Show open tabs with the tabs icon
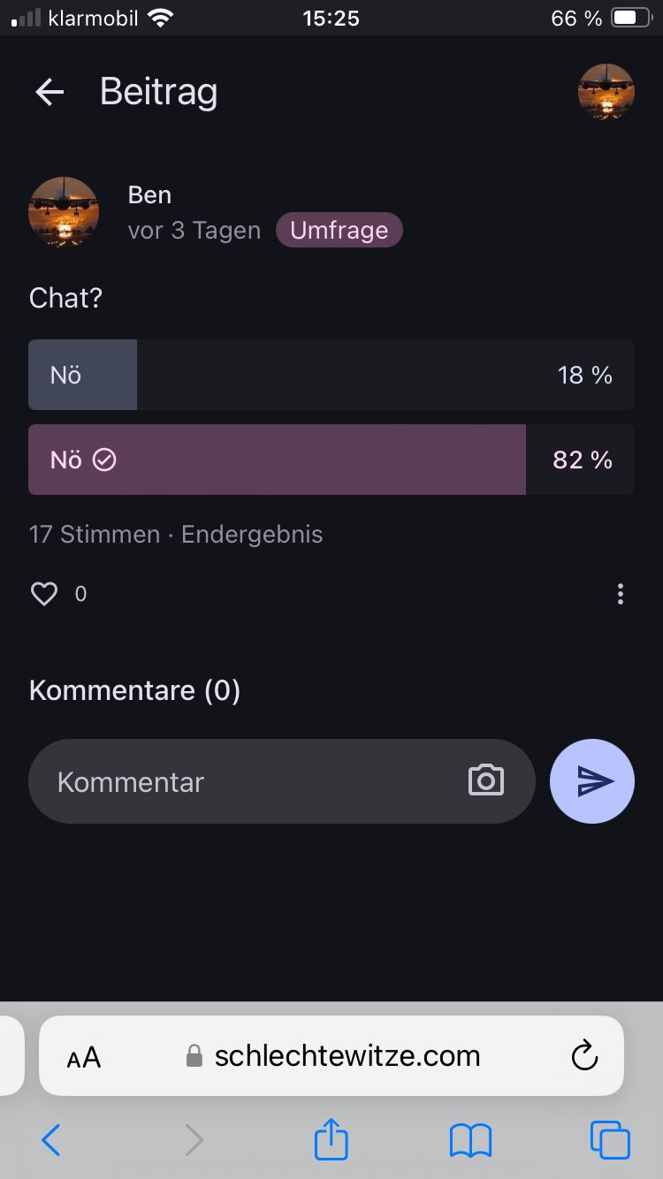The width and height of the screenshot is (663, 1179). (x=610, y=1140)
